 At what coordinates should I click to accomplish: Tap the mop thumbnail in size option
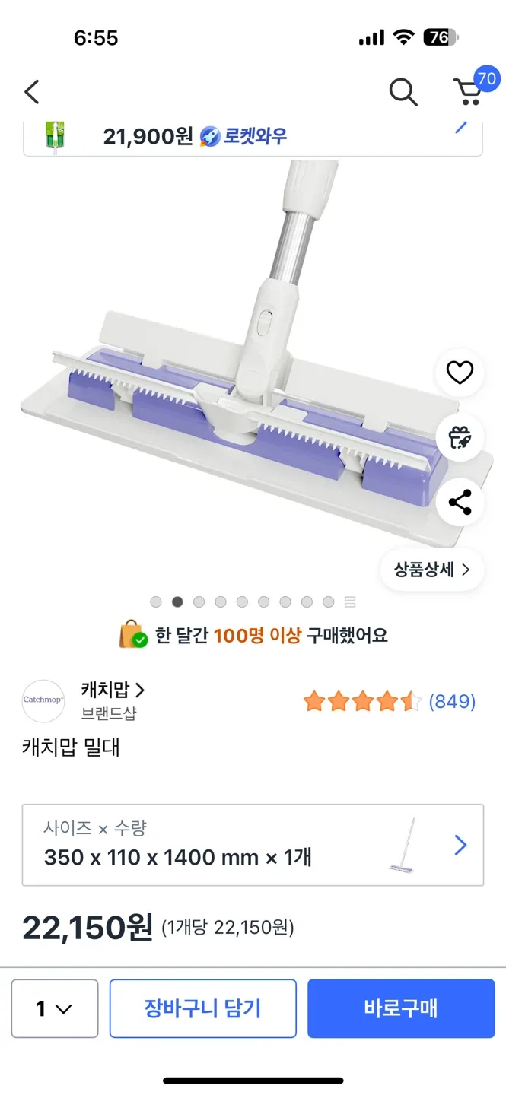pos(403,845)
